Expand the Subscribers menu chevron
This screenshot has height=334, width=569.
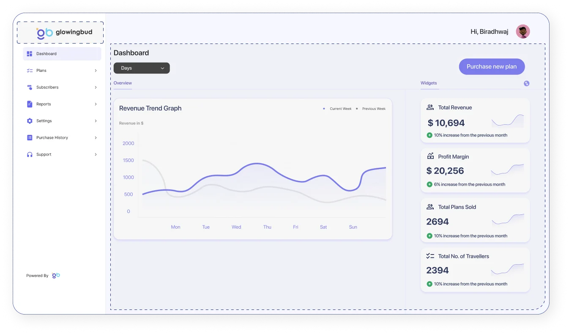pos(96,88)
